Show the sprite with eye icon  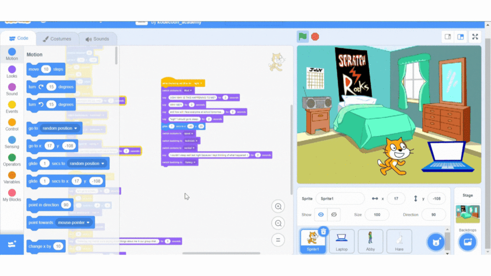coord(321,215)
